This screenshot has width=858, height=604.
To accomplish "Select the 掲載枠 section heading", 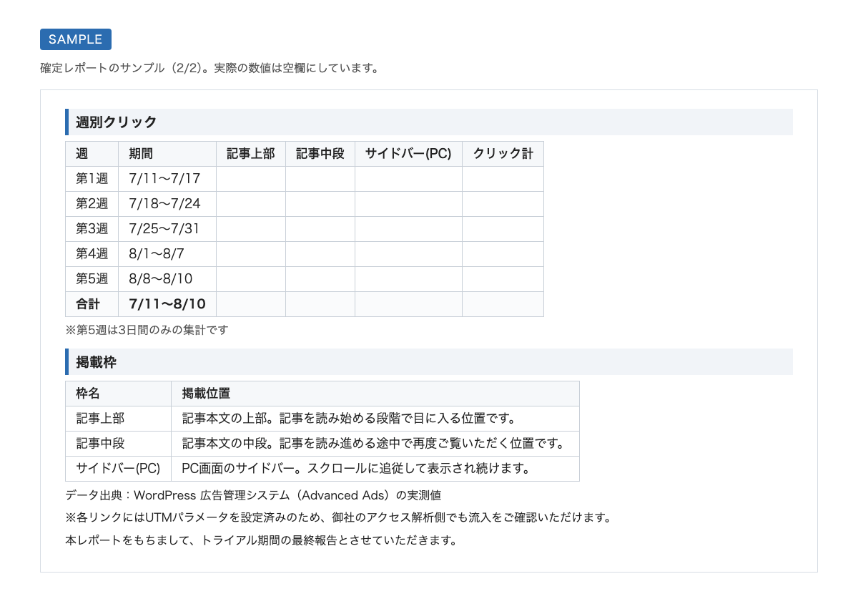I will pyautogui.click(x=429, y=361).
